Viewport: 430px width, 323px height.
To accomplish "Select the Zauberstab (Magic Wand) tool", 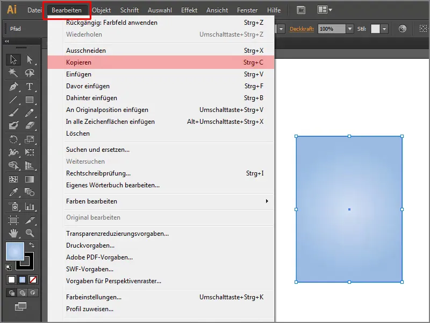I will tap(13, 72).
